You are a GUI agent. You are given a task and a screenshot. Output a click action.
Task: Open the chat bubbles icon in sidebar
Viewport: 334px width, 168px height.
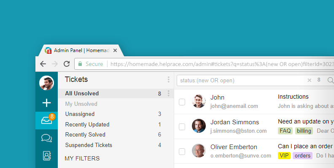coord(46,138)
